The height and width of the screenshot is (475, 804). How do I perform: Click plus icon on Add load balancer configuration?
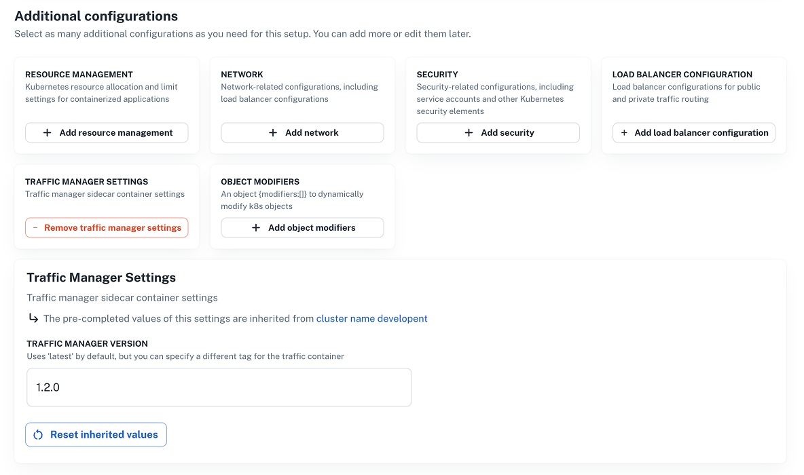(x=625, y=133)
